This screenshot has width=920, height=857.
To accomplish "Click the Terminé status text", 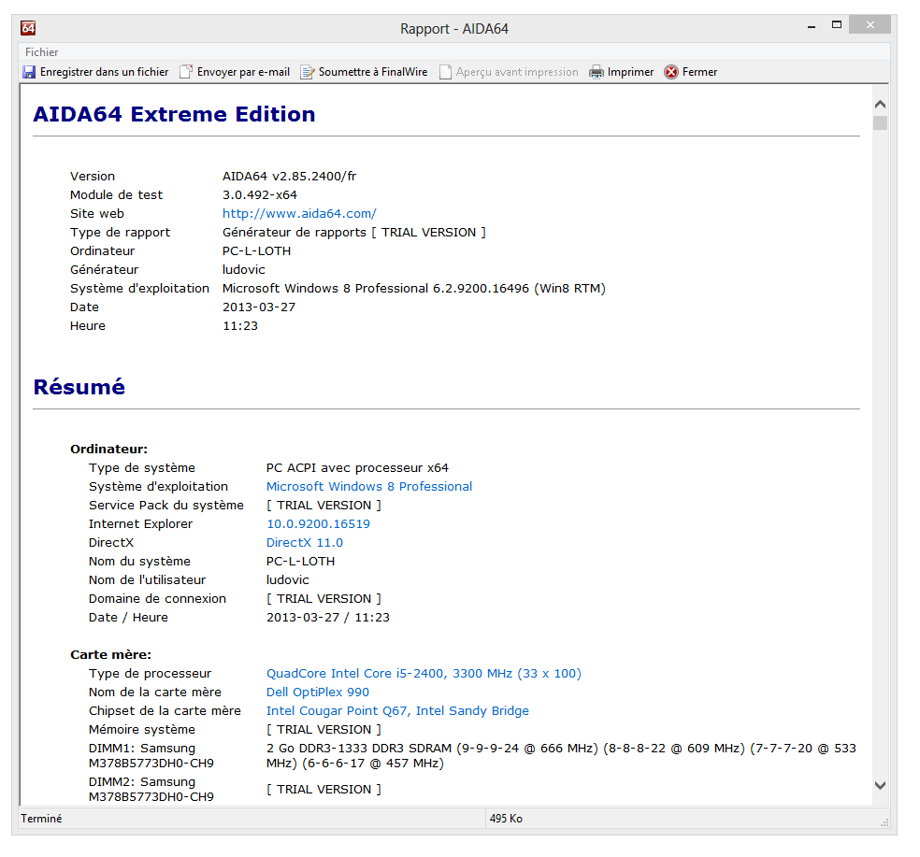I will [x=41, y=819].
